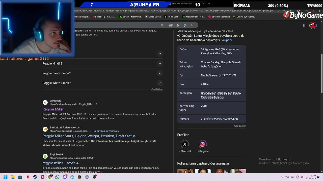
Task: Open Reggie Miller's X (Twitter) profile
Action: click(x=185, y=146)
